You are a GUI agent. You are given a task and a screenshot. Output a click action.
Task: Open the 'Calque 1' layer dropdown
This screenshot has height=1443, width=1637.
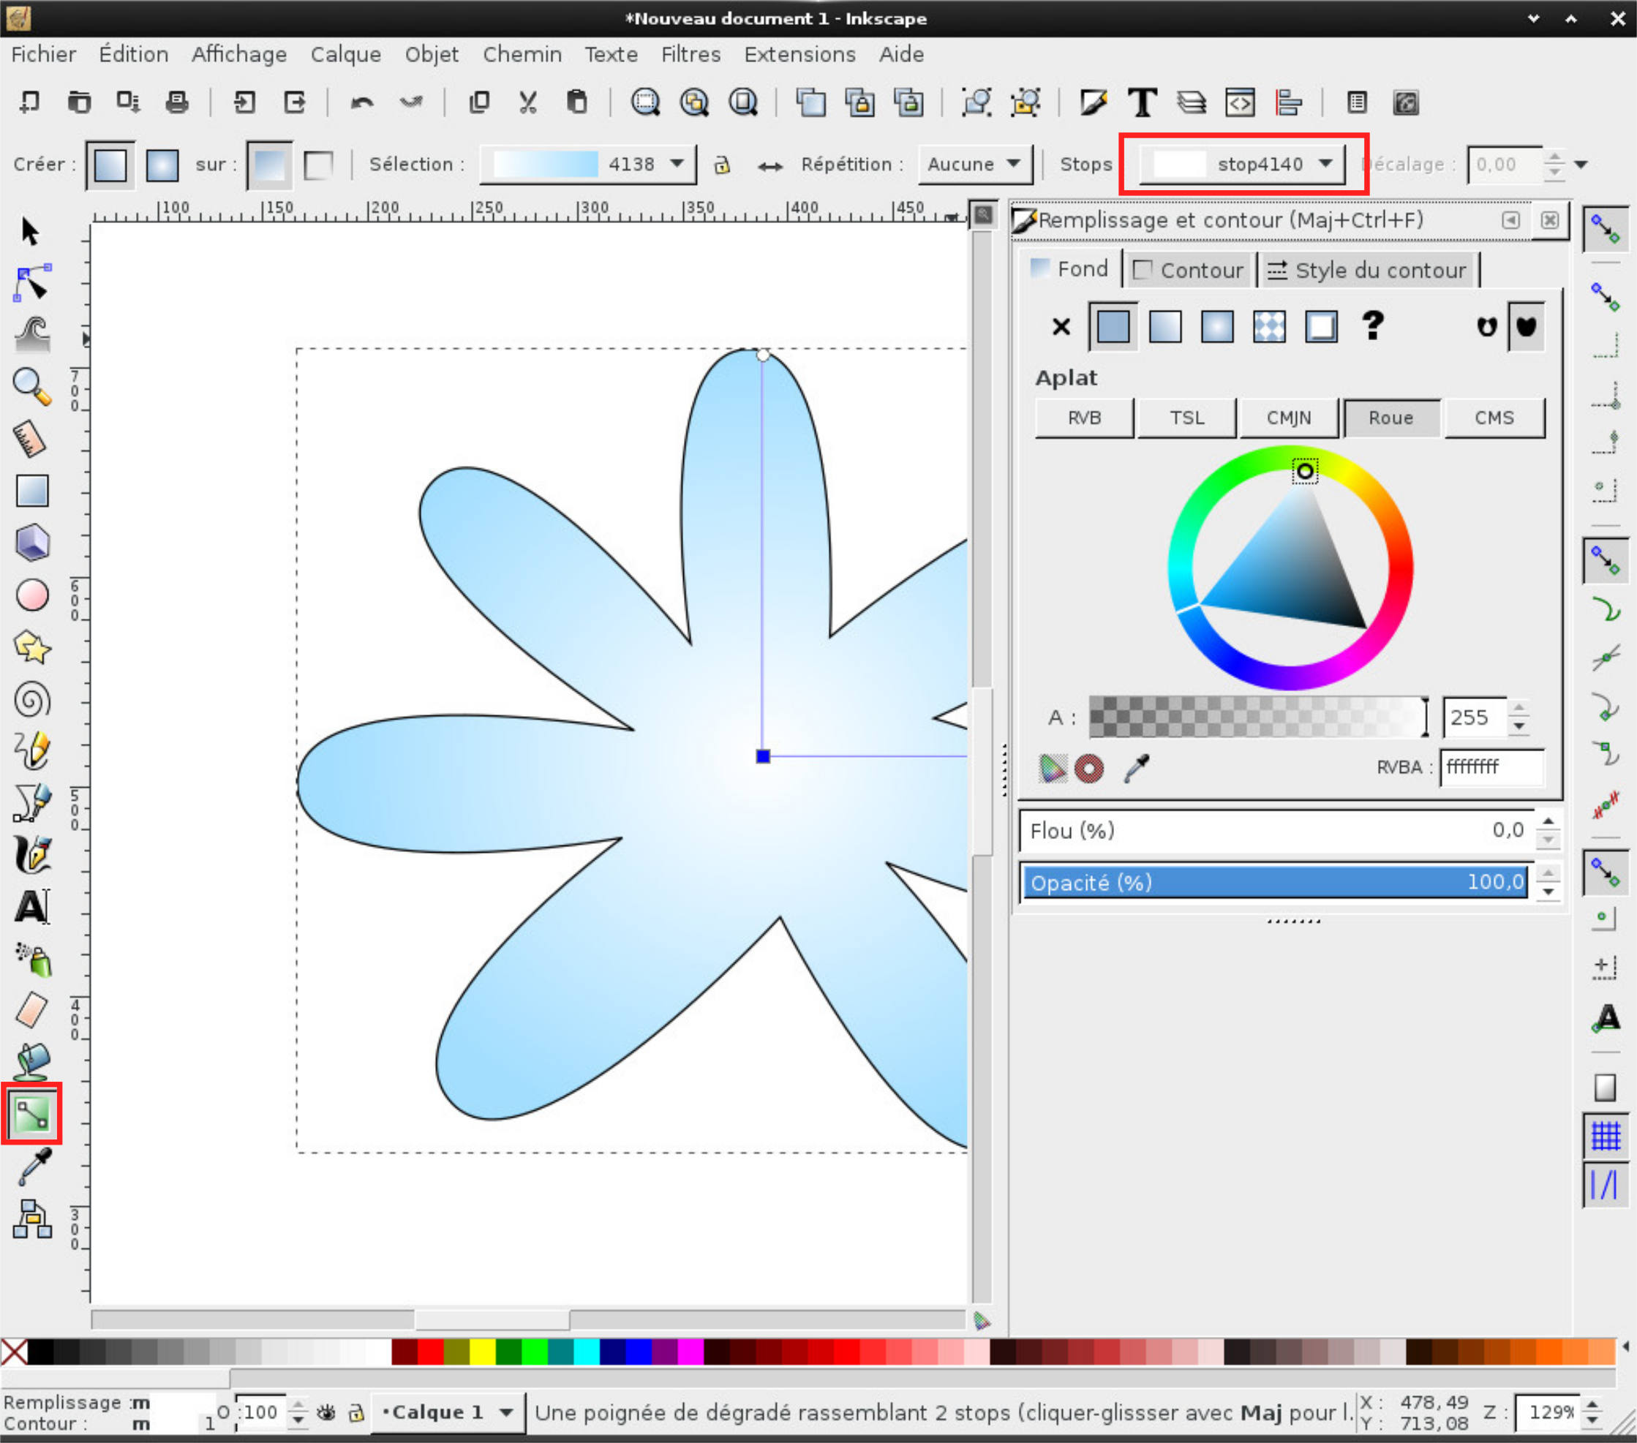(447, 1412)
